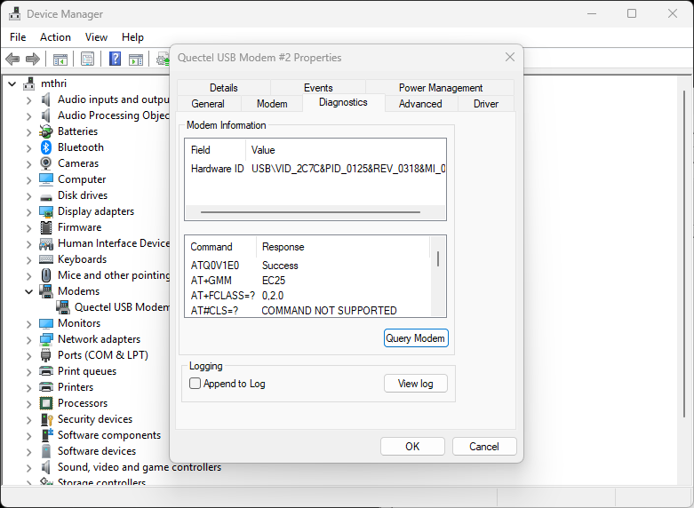
Task: Select the Bluetooth category icon
Action: pos(46,147)
